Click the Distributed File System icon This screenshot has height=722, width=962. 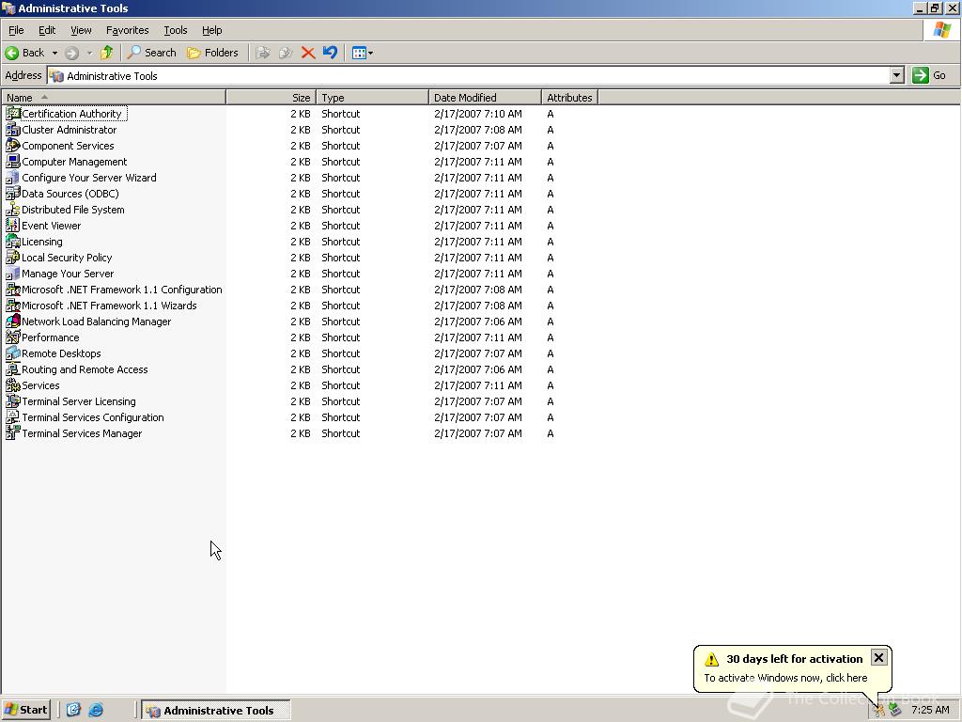12,210
